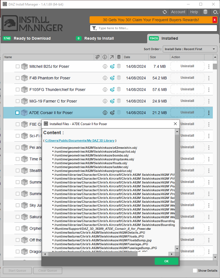Check the MiG-19 Farmer C checkbox
Image resolution: width=220 pixels, height=278 pixels.
(x=18, y=101)
